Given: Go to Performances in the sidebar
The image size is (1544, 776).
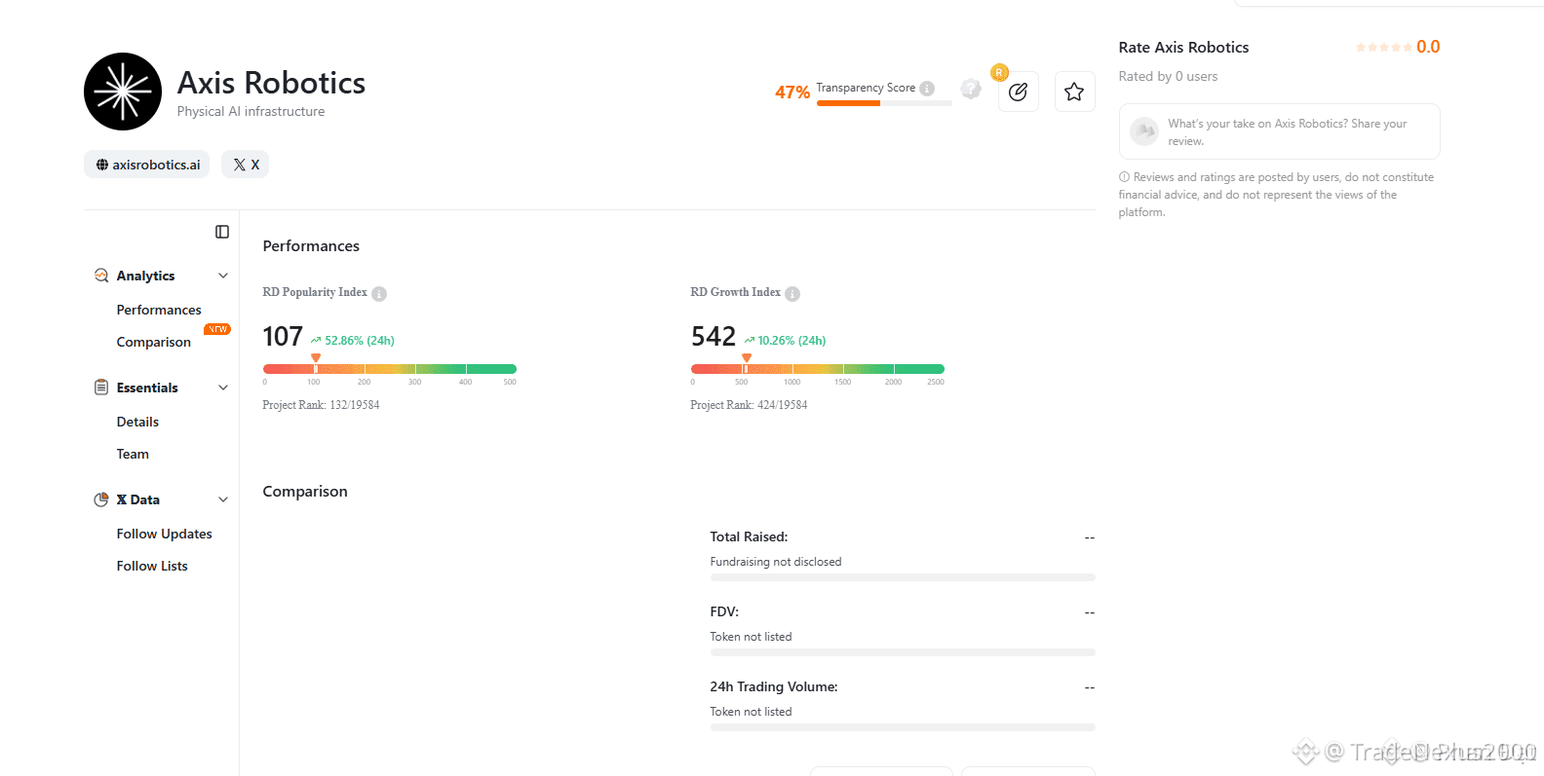Looking at the screenshot, I should coord(159,310).
